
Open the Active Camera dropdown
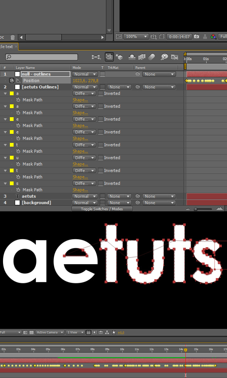click(50, 332)
